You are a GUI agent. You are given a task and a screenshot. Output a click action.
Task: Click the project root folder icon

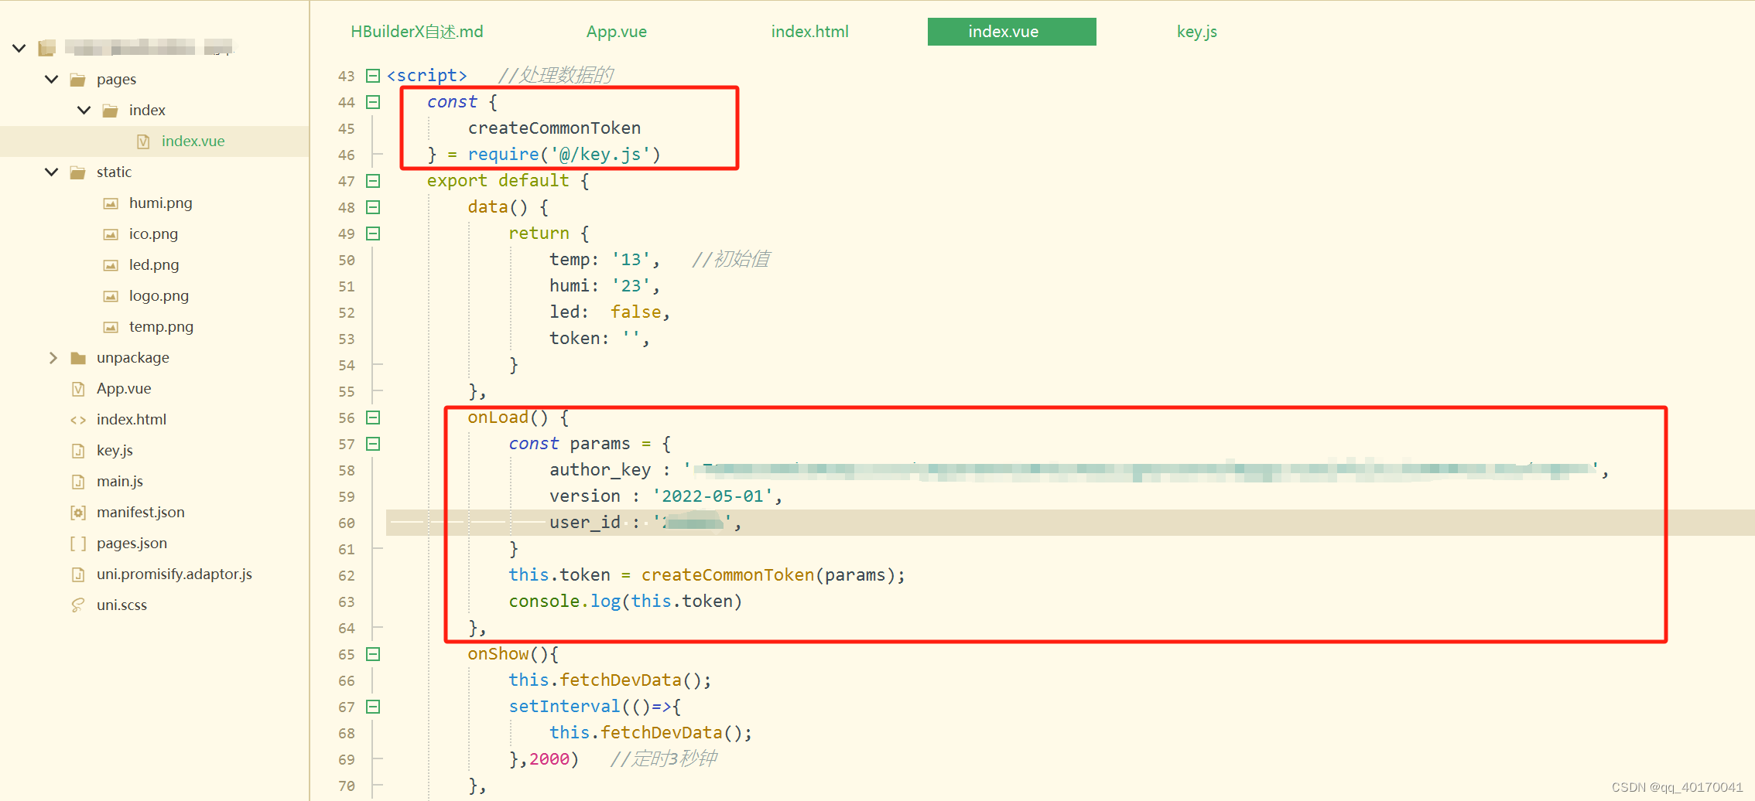pyautogui.click(x=46, y=48)
